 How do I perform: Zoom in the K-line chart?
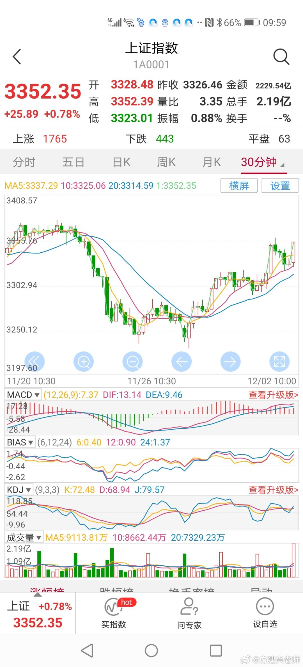tap(84, 362)
